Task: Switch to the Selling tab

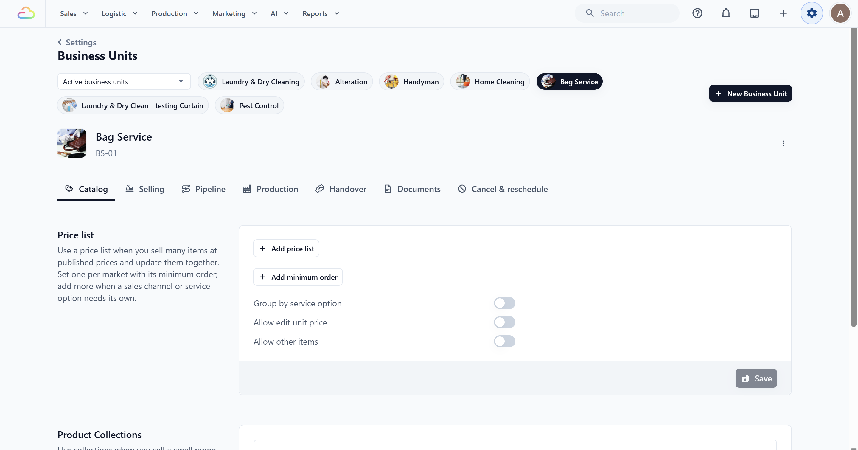Action: [x=144, y=189]
